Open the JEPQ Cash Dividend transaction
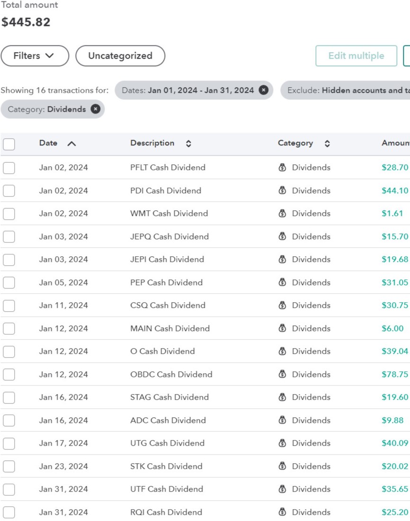This screenshot has width=410, height=521. (x=169, y=236)
